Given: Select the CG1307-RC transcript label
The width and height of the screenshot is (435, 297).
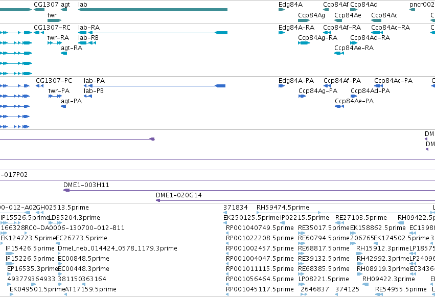Looking at the screenshot, I should pyautogui.click(x=52, y=28).
